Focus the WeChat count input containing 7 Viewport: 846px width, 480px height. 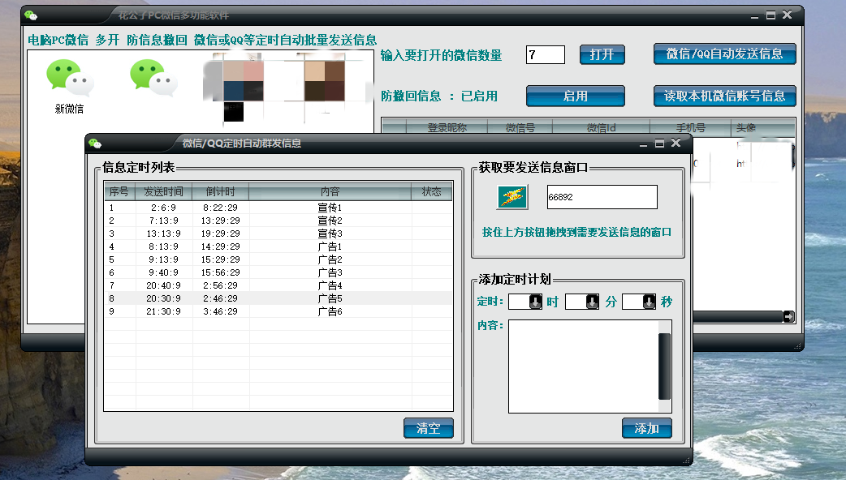click(546, 54)
